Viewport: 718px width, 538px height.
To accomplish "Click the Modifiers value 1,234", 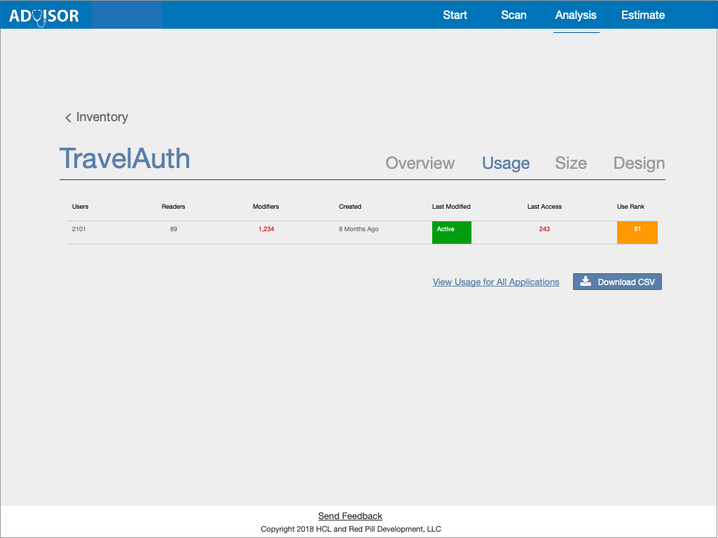I will coord(266,229).
